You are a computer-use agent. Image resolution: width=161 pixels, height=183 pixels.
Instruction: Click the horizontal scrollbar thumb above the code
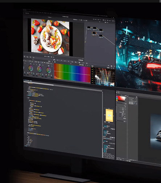pyautogui.click(x=39, y=84)
